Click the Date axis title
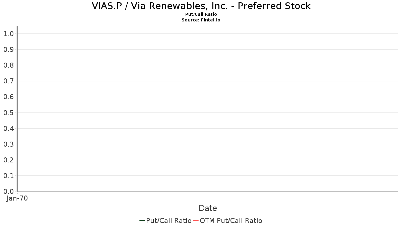 [x=208, y=208]
